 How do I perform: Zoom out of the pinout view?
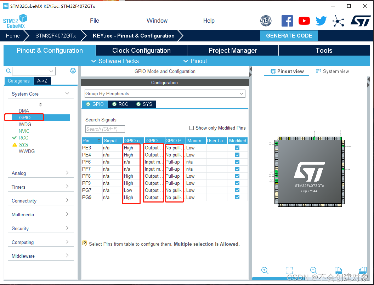coord(314,270)
